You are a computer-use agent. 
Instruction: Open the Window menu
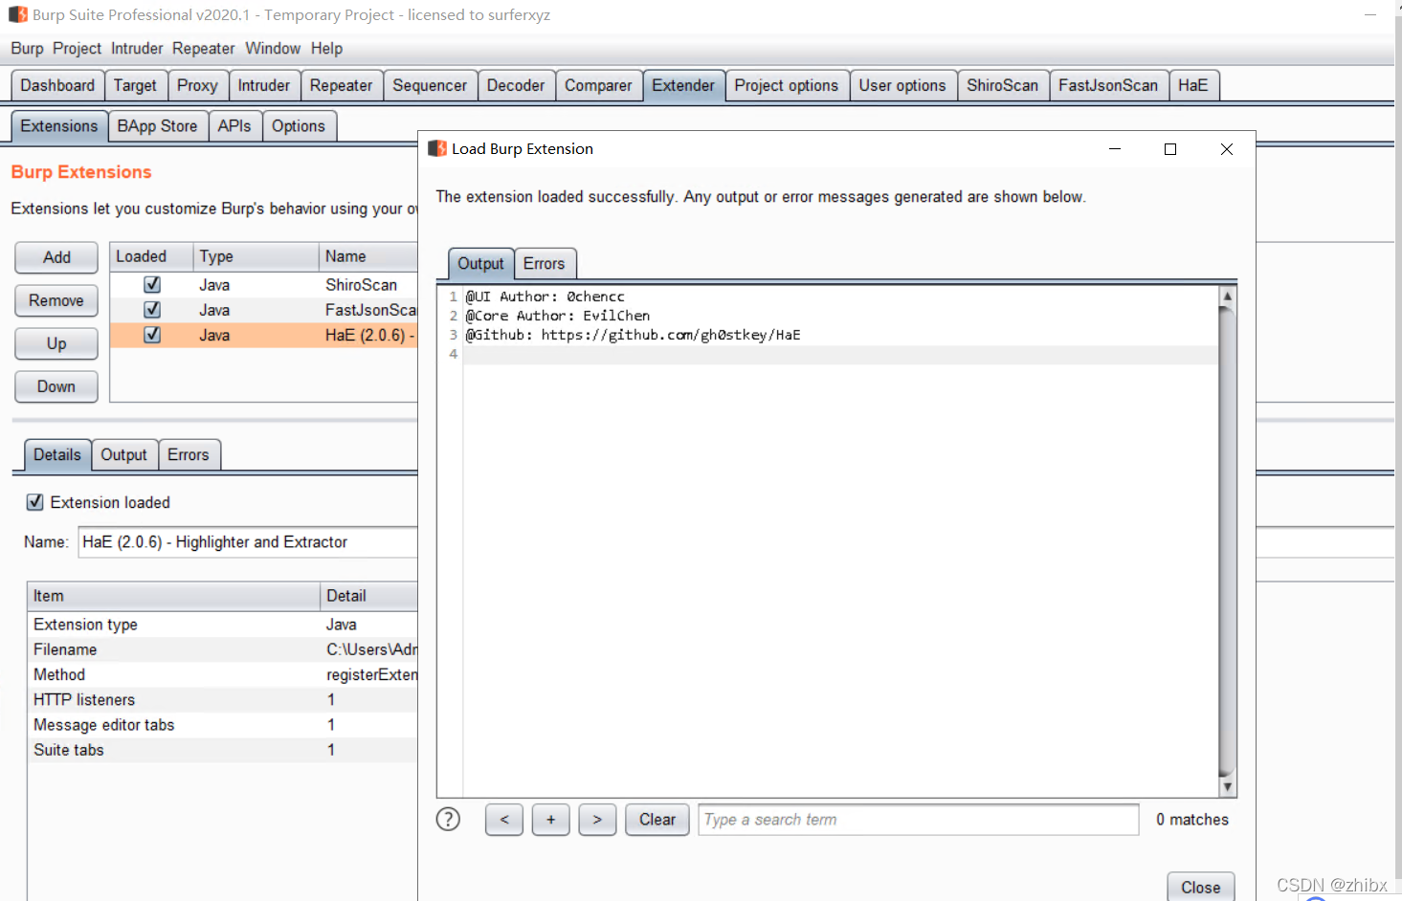point(273,49)
